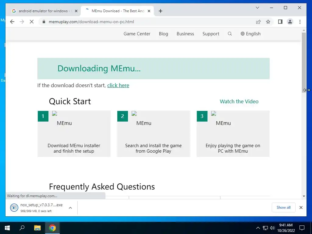Click the Frequently Asked Questions heading
Screen dimensions: 312x234
102,187
